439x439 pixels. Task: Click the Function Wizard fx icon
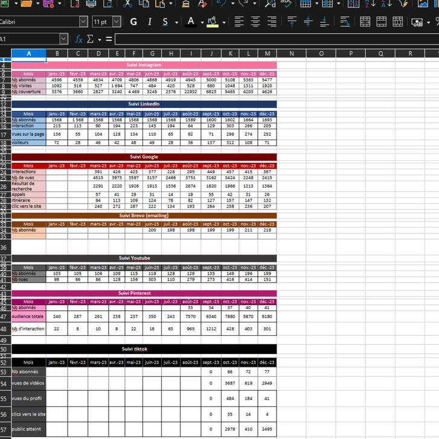[x=79, y=39]
